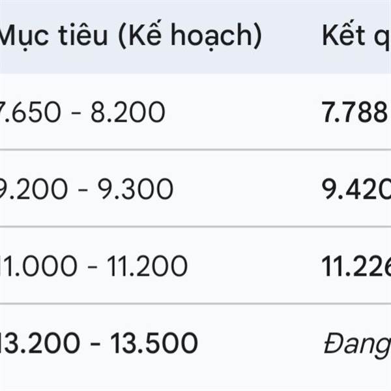The width and height of the screenshot is (391, 391).
Task: Click the dash between 7.650 and 8.200
Action: pos(78,113)
